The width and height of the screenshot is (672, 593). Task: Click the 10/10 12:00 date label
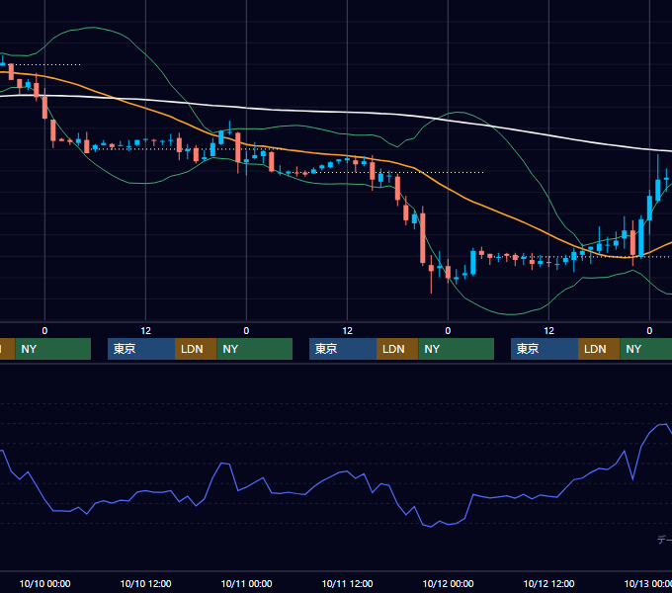(145, 583)
